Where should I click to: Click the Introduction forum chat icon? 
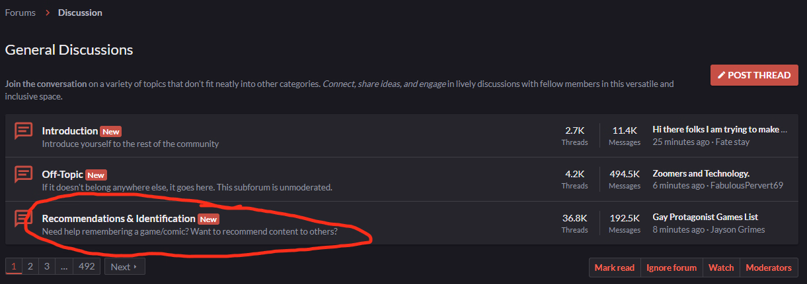pos(24,131)
